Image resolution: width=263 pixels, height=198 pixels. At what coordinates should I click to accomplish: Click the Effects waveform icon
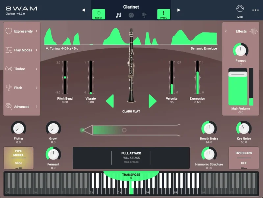(253, 31)
